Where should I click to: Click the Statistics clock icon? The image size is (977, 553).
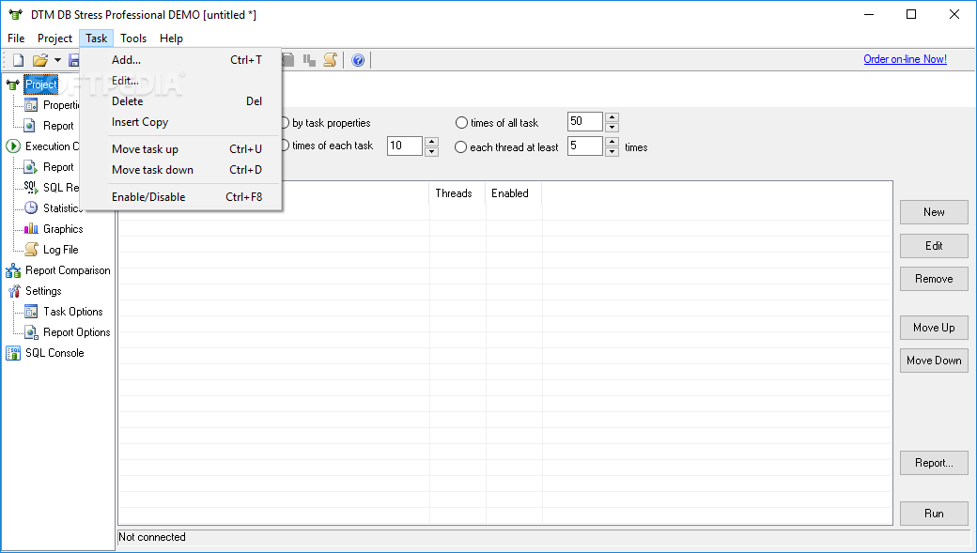click(x=30, y=208)
